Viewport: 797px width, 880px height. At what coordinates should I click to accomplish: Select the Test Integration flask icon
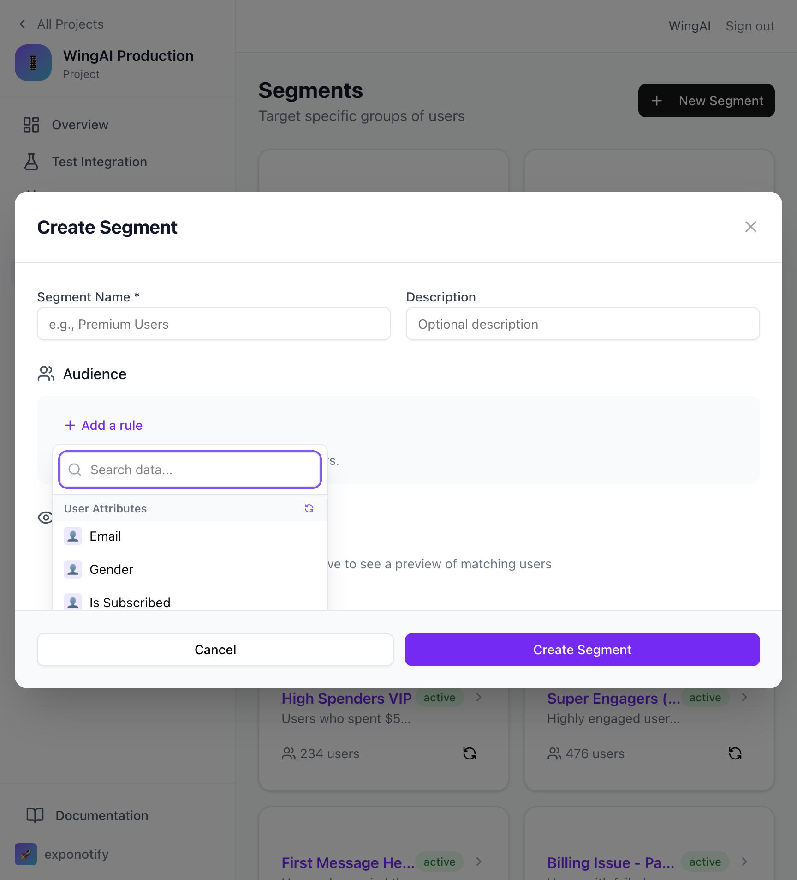[31, 162]
